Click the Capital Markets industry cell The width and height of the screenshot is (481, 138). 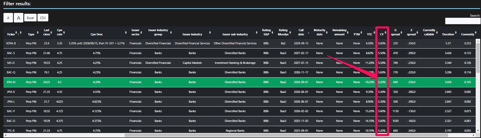(192, 63)
